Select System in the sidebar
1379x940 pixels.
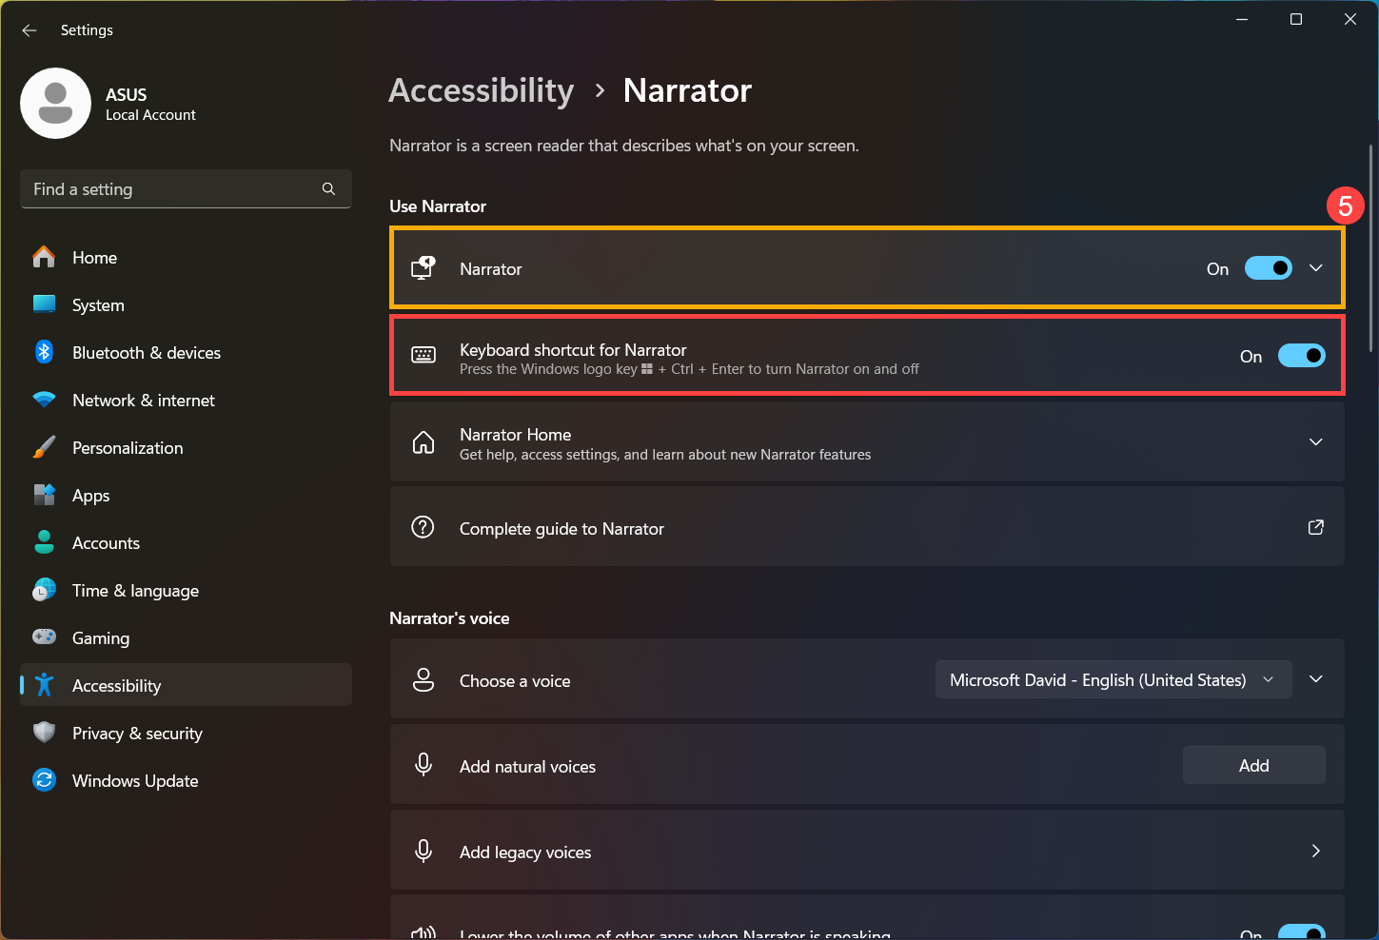pos(186,304)
